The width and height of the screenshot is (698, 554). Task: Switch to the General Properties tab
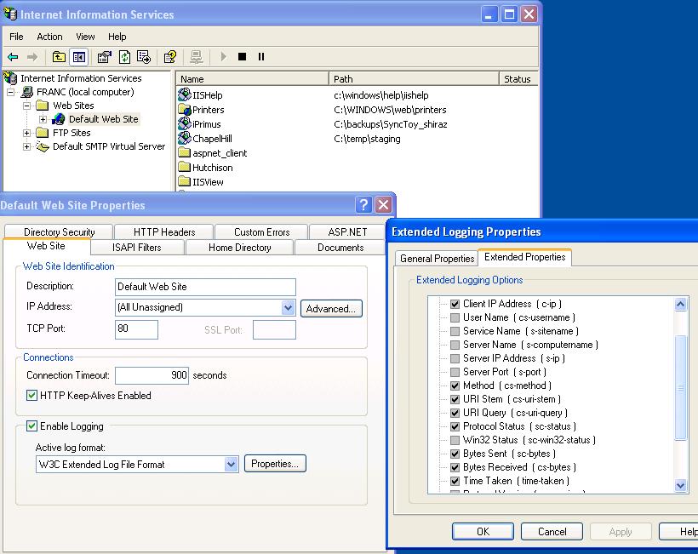tap(436, 258)
